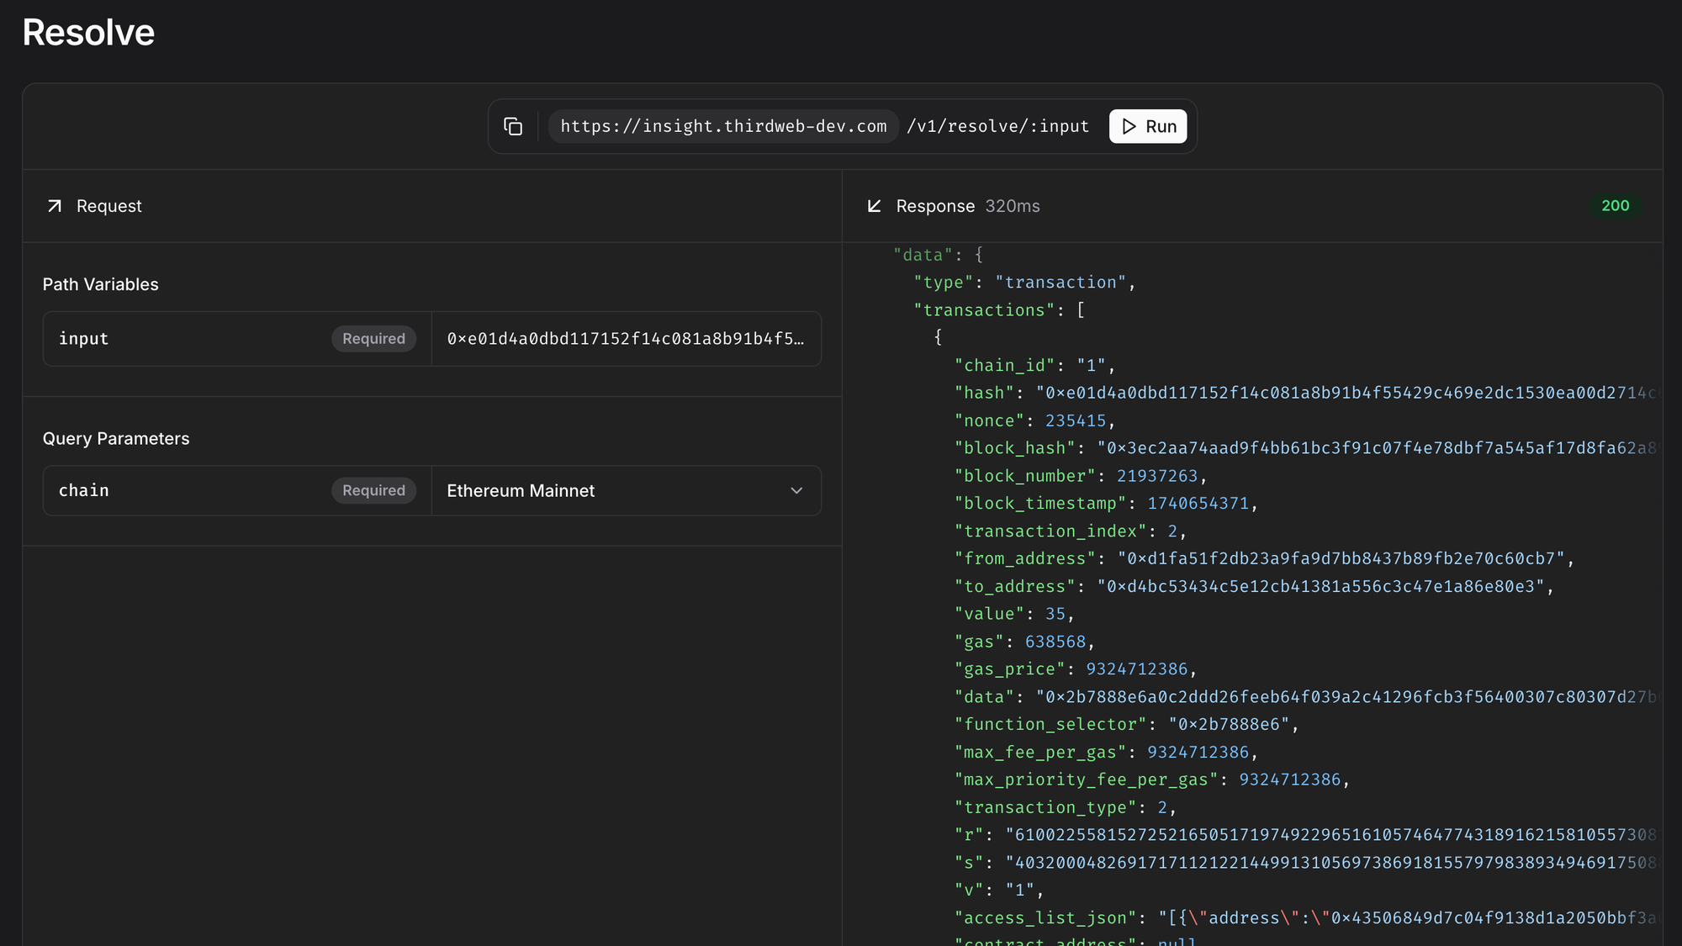Click the insight.thirdweb-dev.com base URL

(723, 126)
